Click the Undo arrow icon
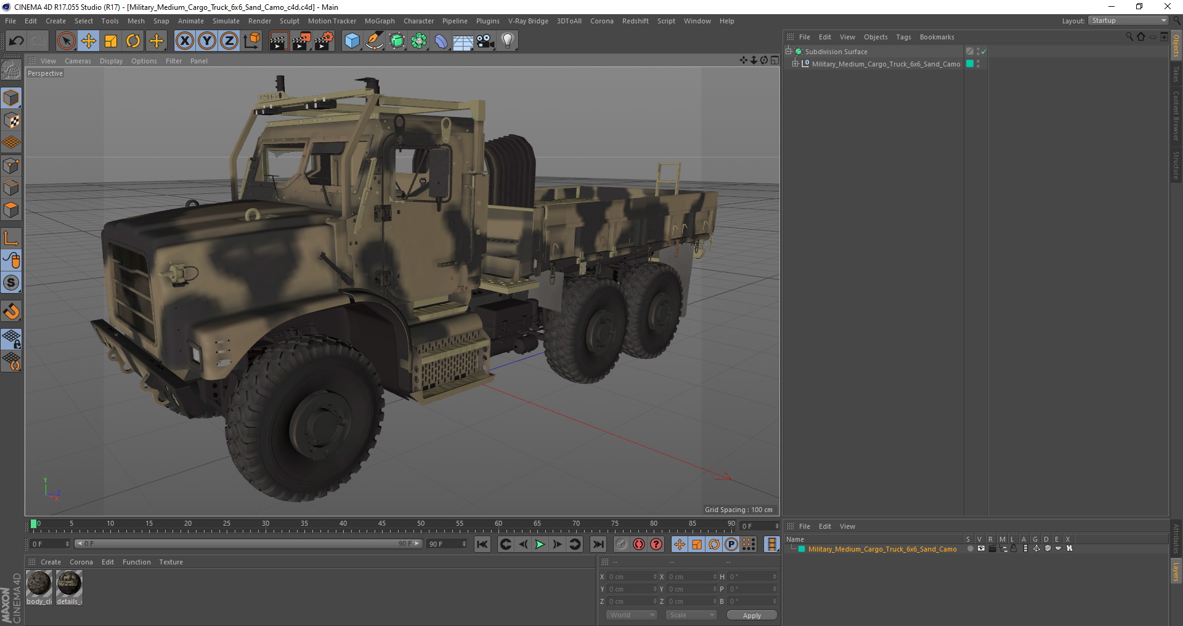The height and width of the screenshot is (626, 1183). click(16, 41)
